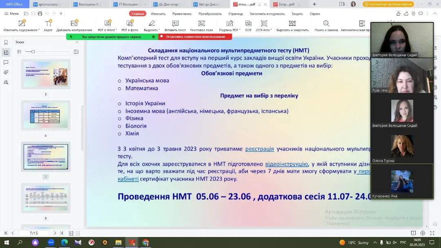Click the print icon in quick toolbar
The height and width of the screenshot is (248, 441).
point(40,13)
